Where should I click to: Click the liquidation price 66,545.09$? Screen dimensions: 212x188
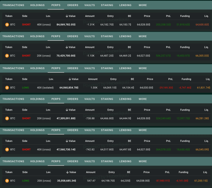(x=202, y=150)
